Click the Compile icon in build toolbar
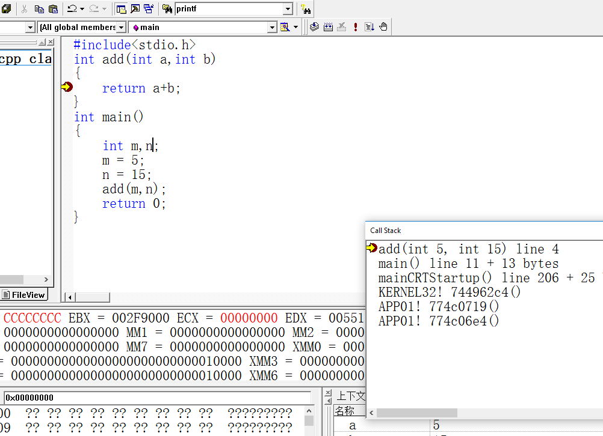 click(314, 27)
